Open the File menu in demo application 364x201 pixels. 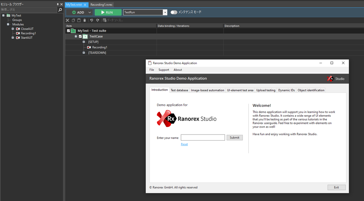152,70
